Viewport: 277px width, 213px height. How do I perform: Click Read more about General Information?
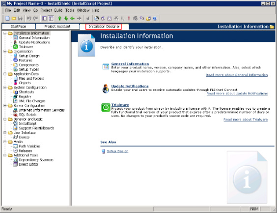coord(237,75)
